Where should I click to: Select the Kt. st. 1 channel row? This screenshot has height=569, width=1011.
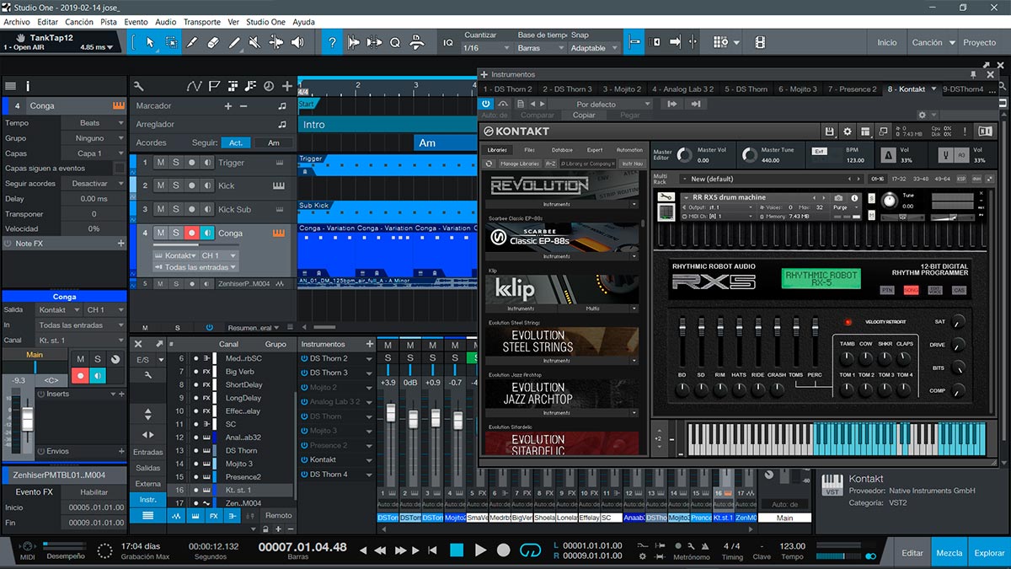coord(231,490)
